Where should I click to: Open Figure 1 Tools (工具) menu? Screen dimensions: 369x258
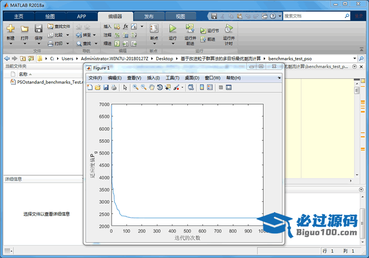172,78
